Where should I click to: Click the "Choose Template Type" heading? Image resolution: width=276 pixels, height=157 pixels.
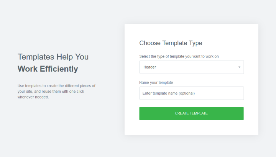click(171, 43)
